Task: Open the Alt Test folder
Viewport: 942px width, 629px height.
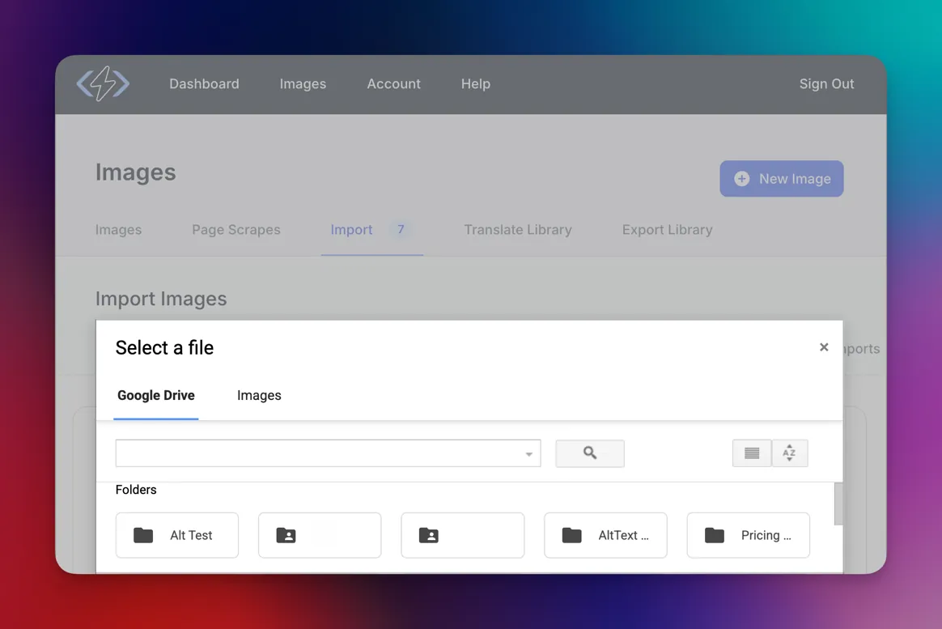Action: point(177,535)
